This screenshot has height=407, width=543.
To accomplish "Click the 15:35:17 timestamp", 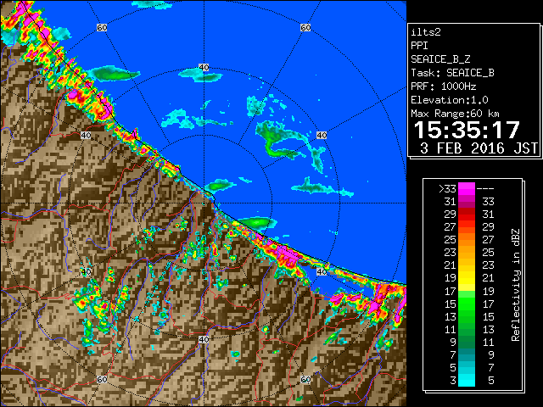I will tap(467, 130).
